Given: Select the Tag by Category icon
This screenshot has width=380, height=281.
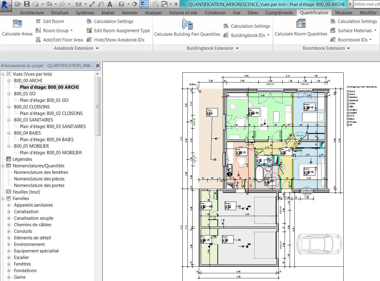Looking at the screenshot, I should 101,4.
